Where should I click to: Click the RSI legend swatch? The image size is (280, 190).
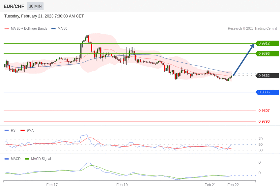pyautogui.click(x=7, y=131)
